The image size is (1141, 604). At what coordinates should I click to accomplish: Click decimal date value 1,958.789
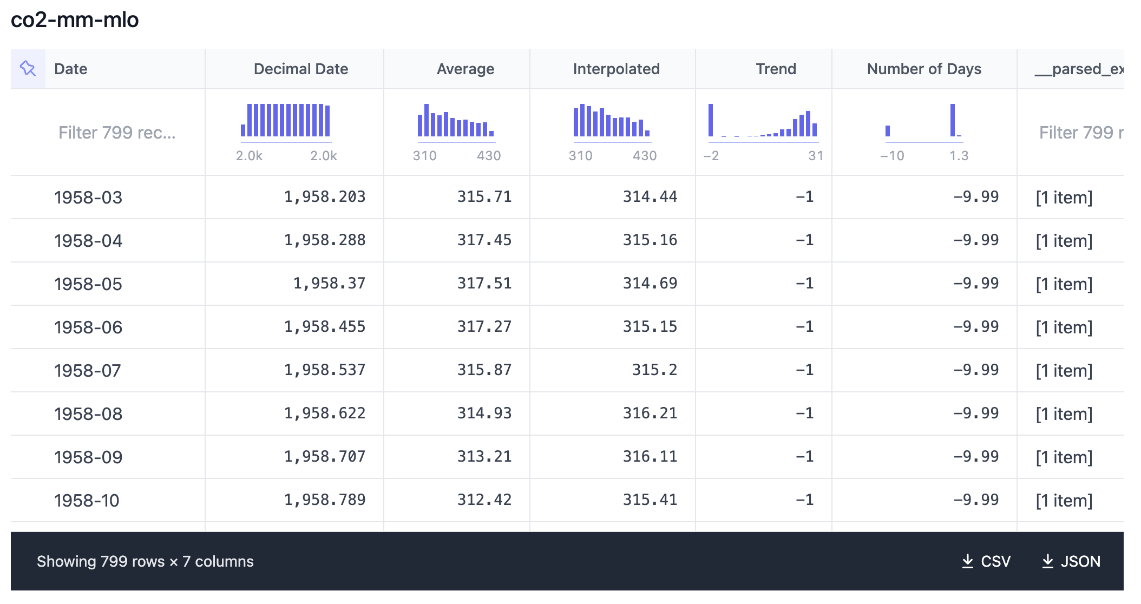[325, 500]
